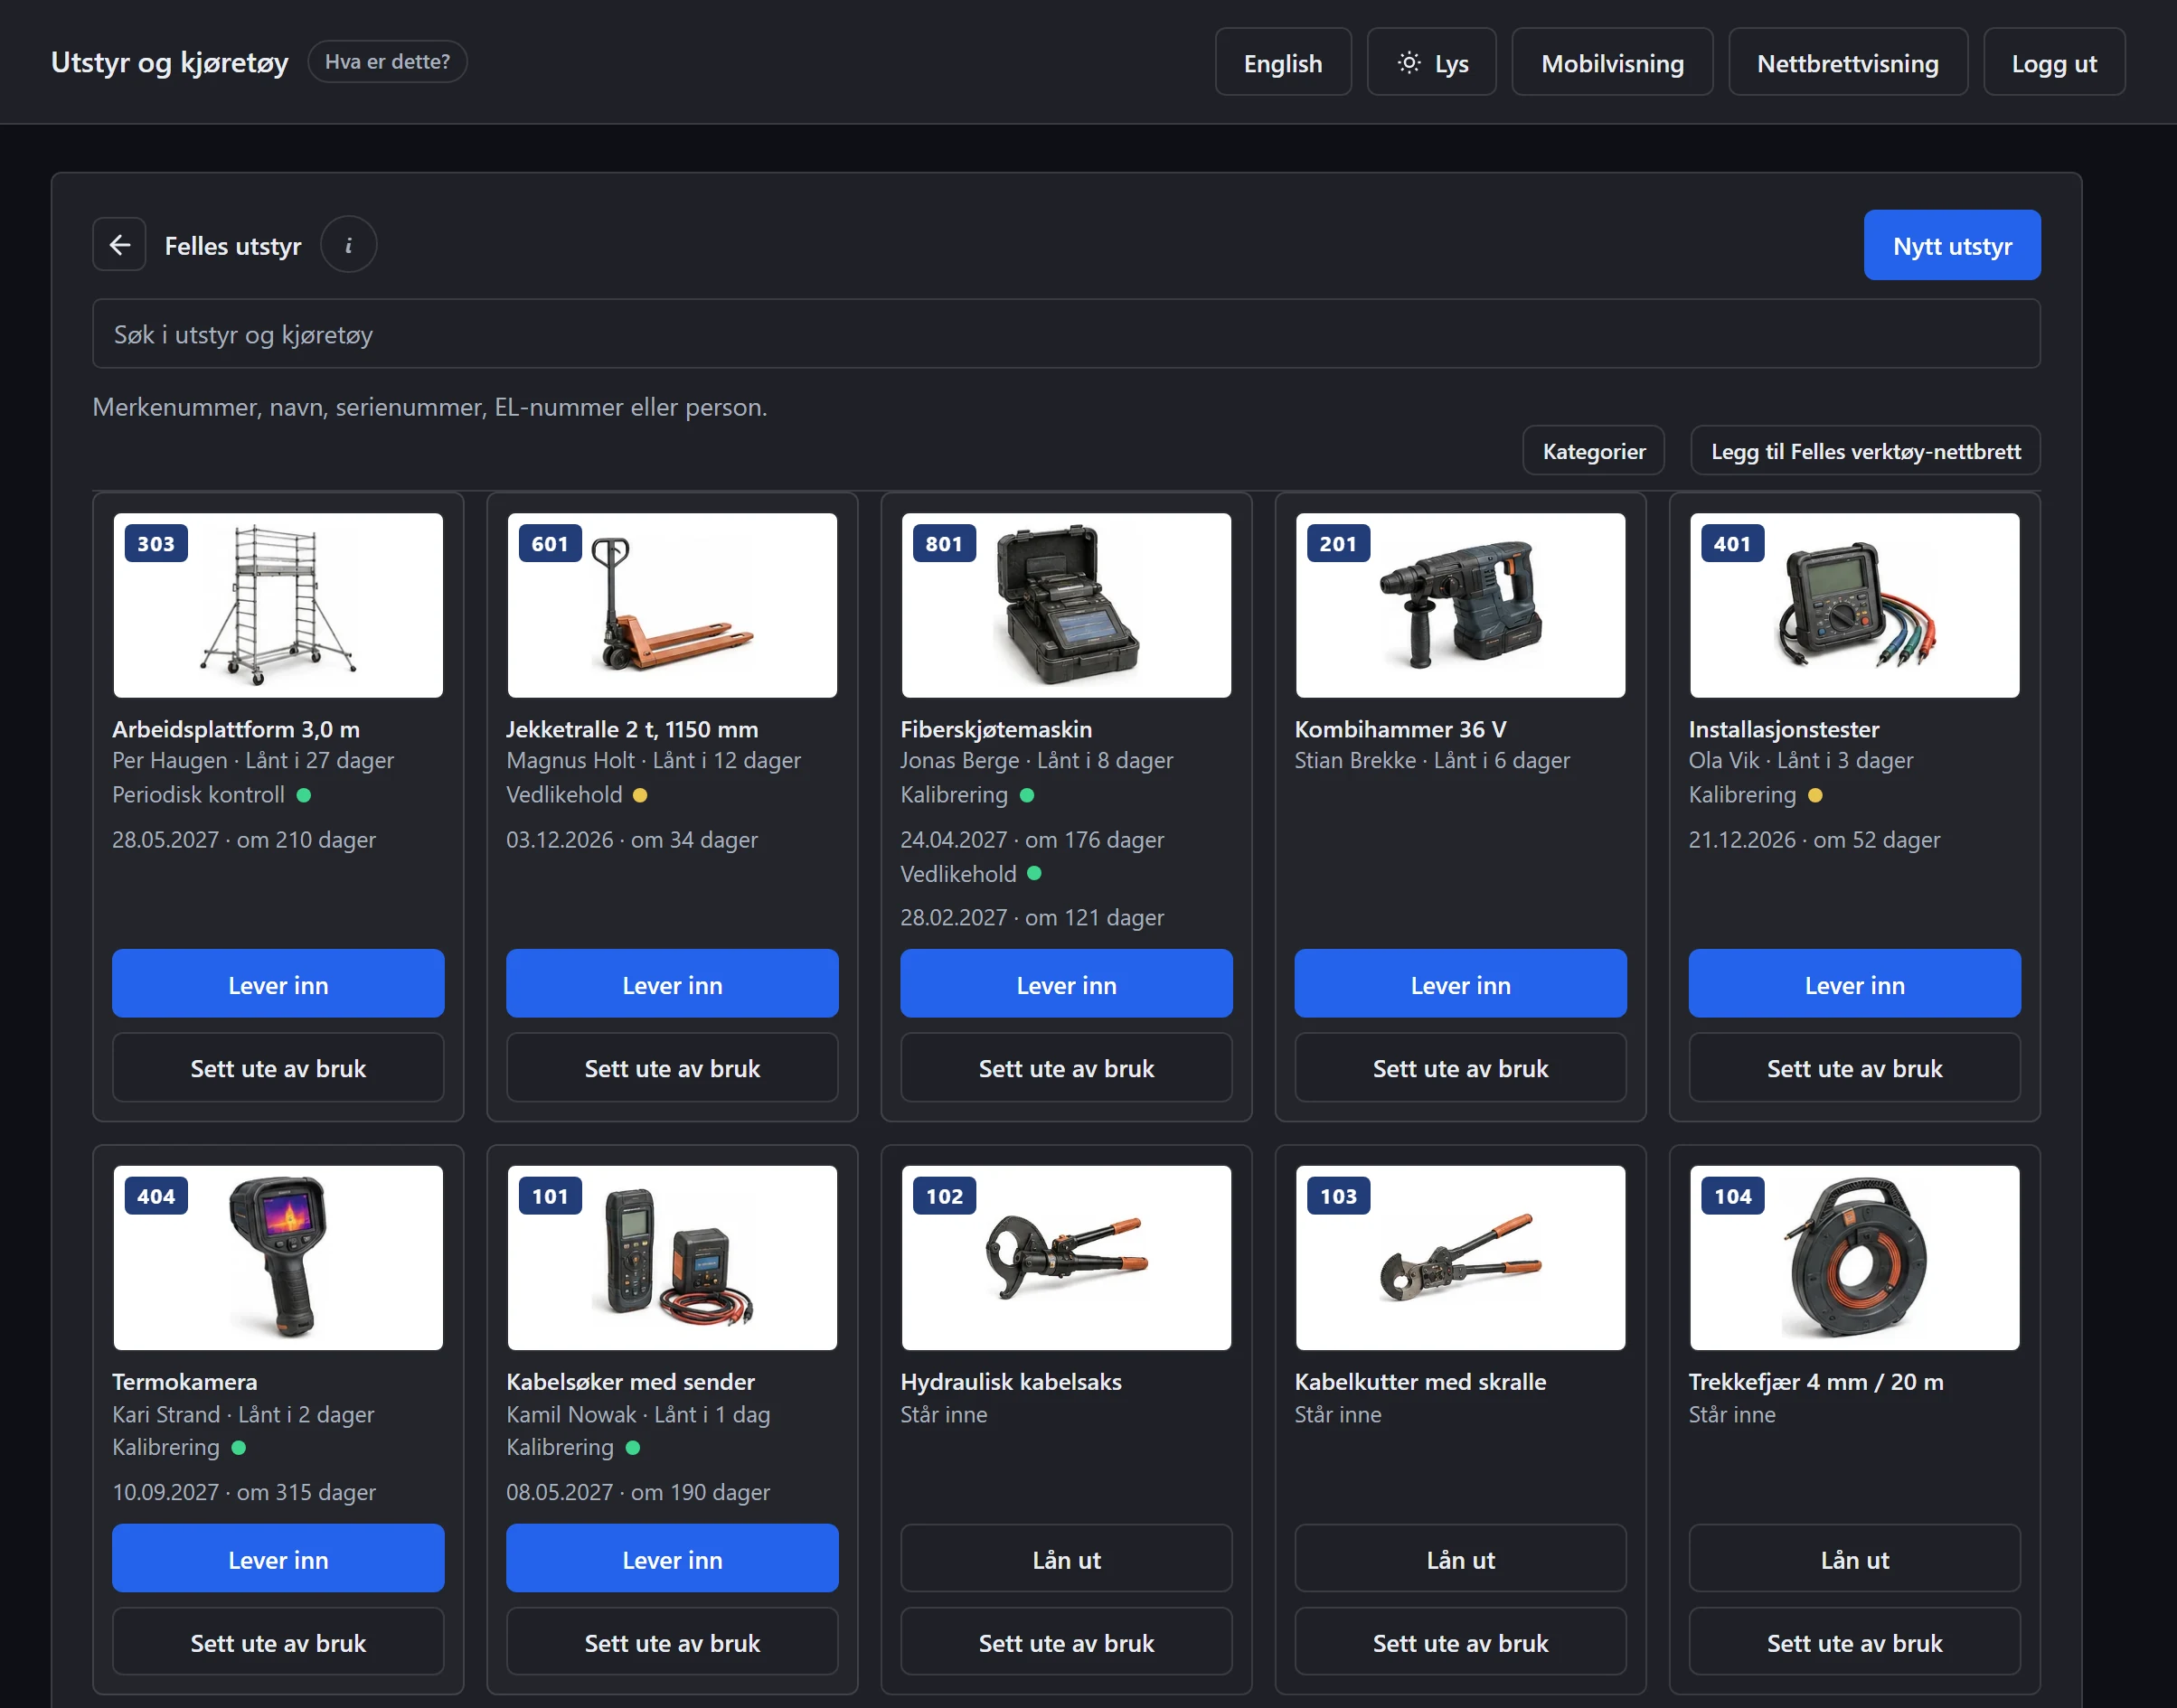Open Nettbrettvisning view
The image size is (2177, 1708).
click(1848, 62)
